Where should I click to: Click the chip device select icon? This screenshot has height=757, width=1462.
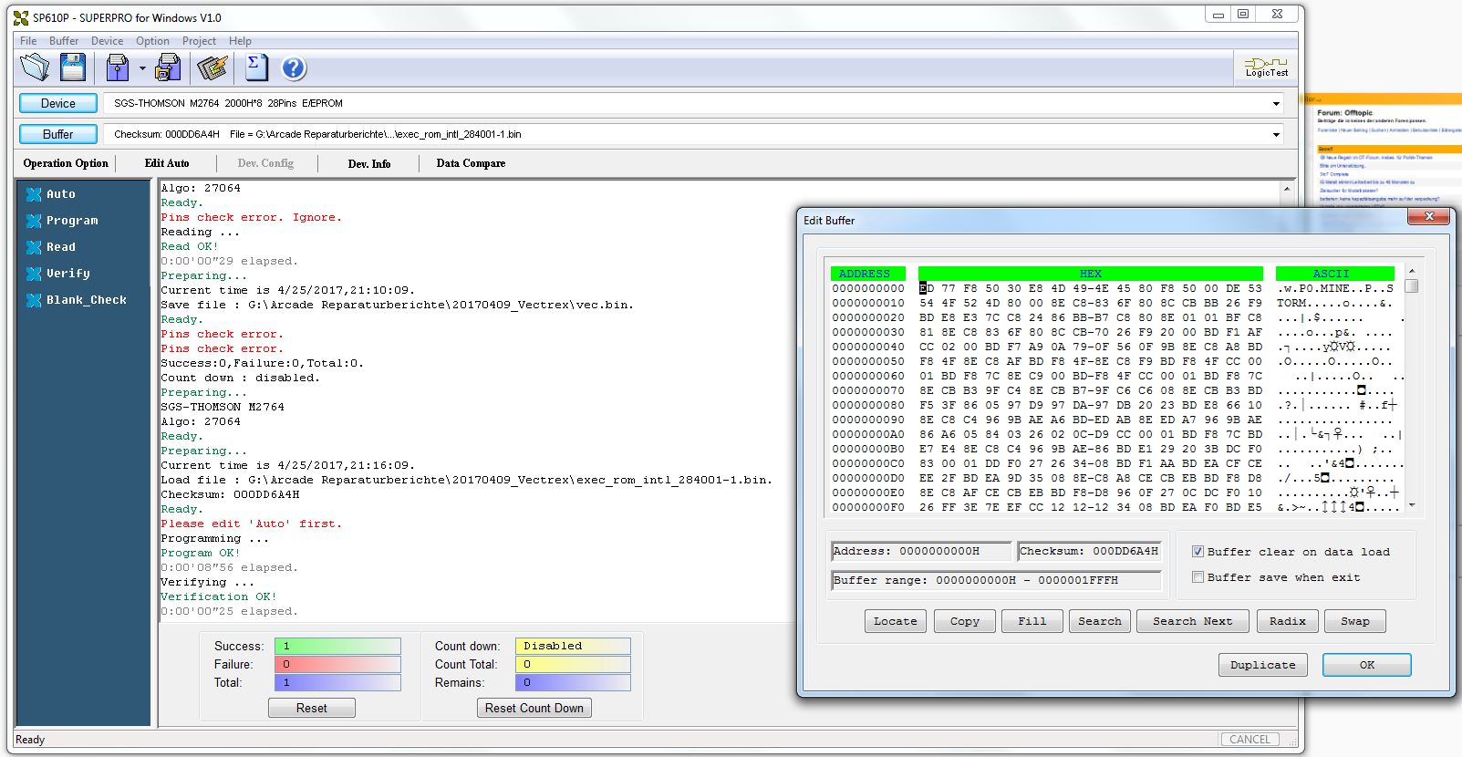[212, 67]
